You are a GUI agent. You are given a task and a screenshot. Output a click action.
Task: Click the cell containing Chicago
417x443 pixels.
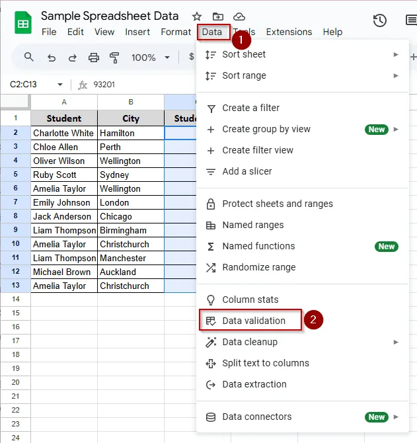pos(131,216)
